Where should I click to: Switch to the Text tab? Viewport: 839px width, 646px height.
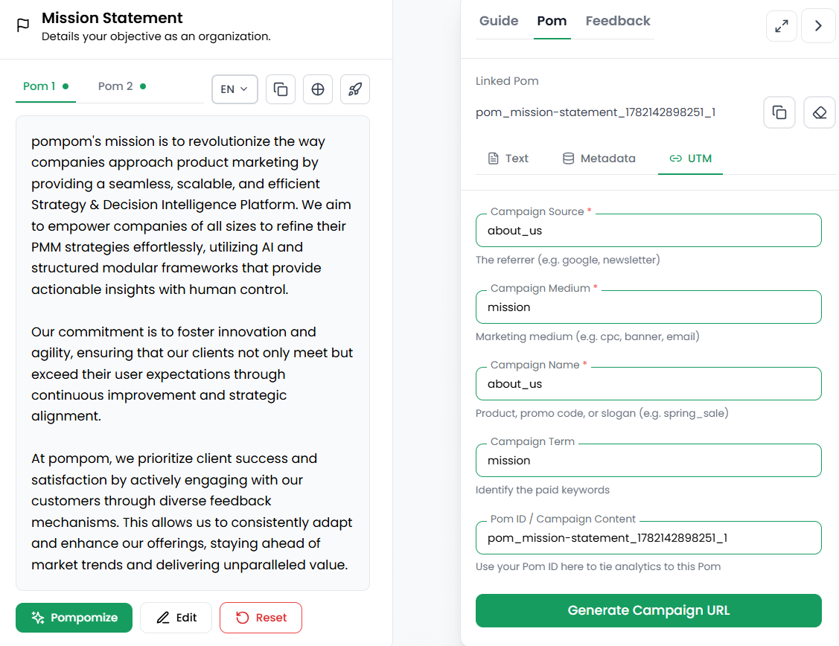pyautogui.click(x=508, y=159)
